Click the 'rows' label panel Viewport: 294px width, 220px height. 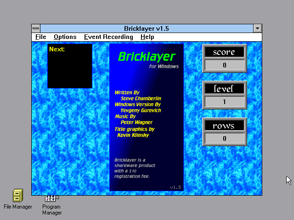coord(225,125)
